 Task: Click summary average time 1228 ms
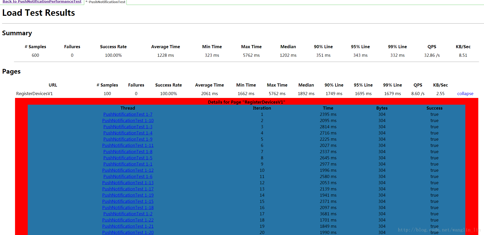(x=166, y=55)
